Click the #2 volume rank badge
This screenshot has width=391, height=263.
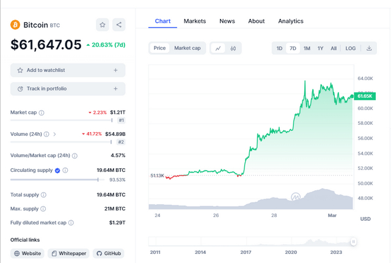(121, 142)
